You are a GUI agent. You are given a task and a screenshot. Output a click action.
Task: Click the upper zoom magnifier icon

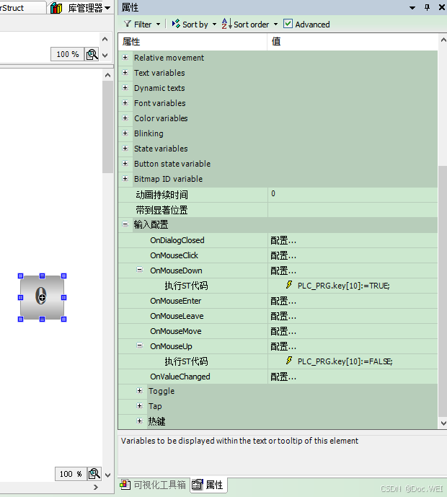[92, 55]
